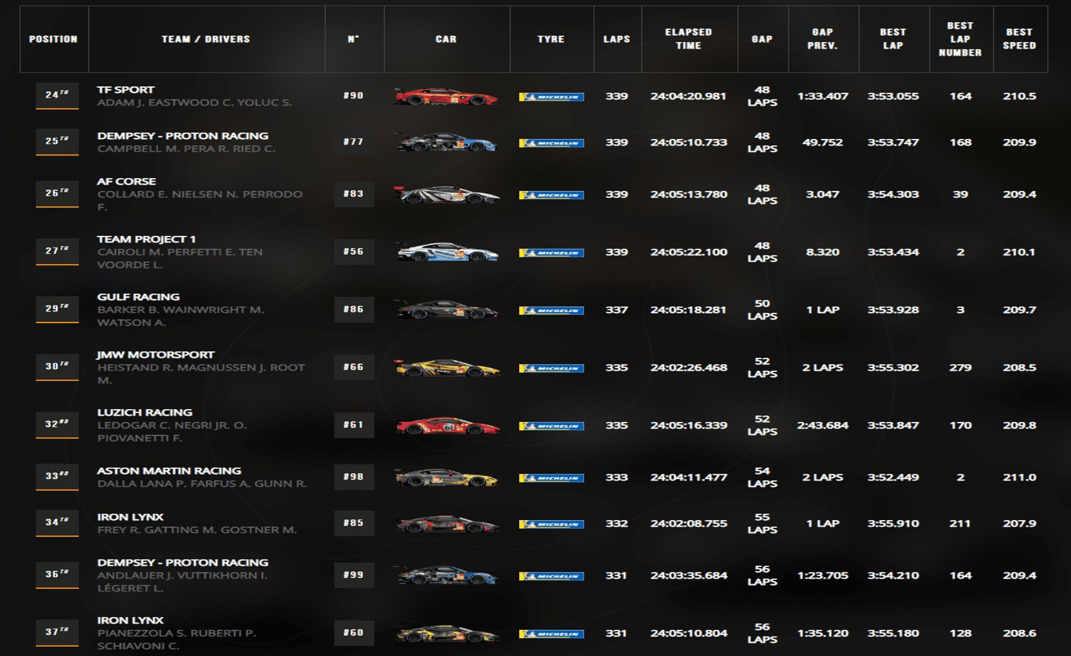This screenshot has width=1071, height=656.
Task: Click the #66 JMW Motorsport car image
Action: coord(446,368)
